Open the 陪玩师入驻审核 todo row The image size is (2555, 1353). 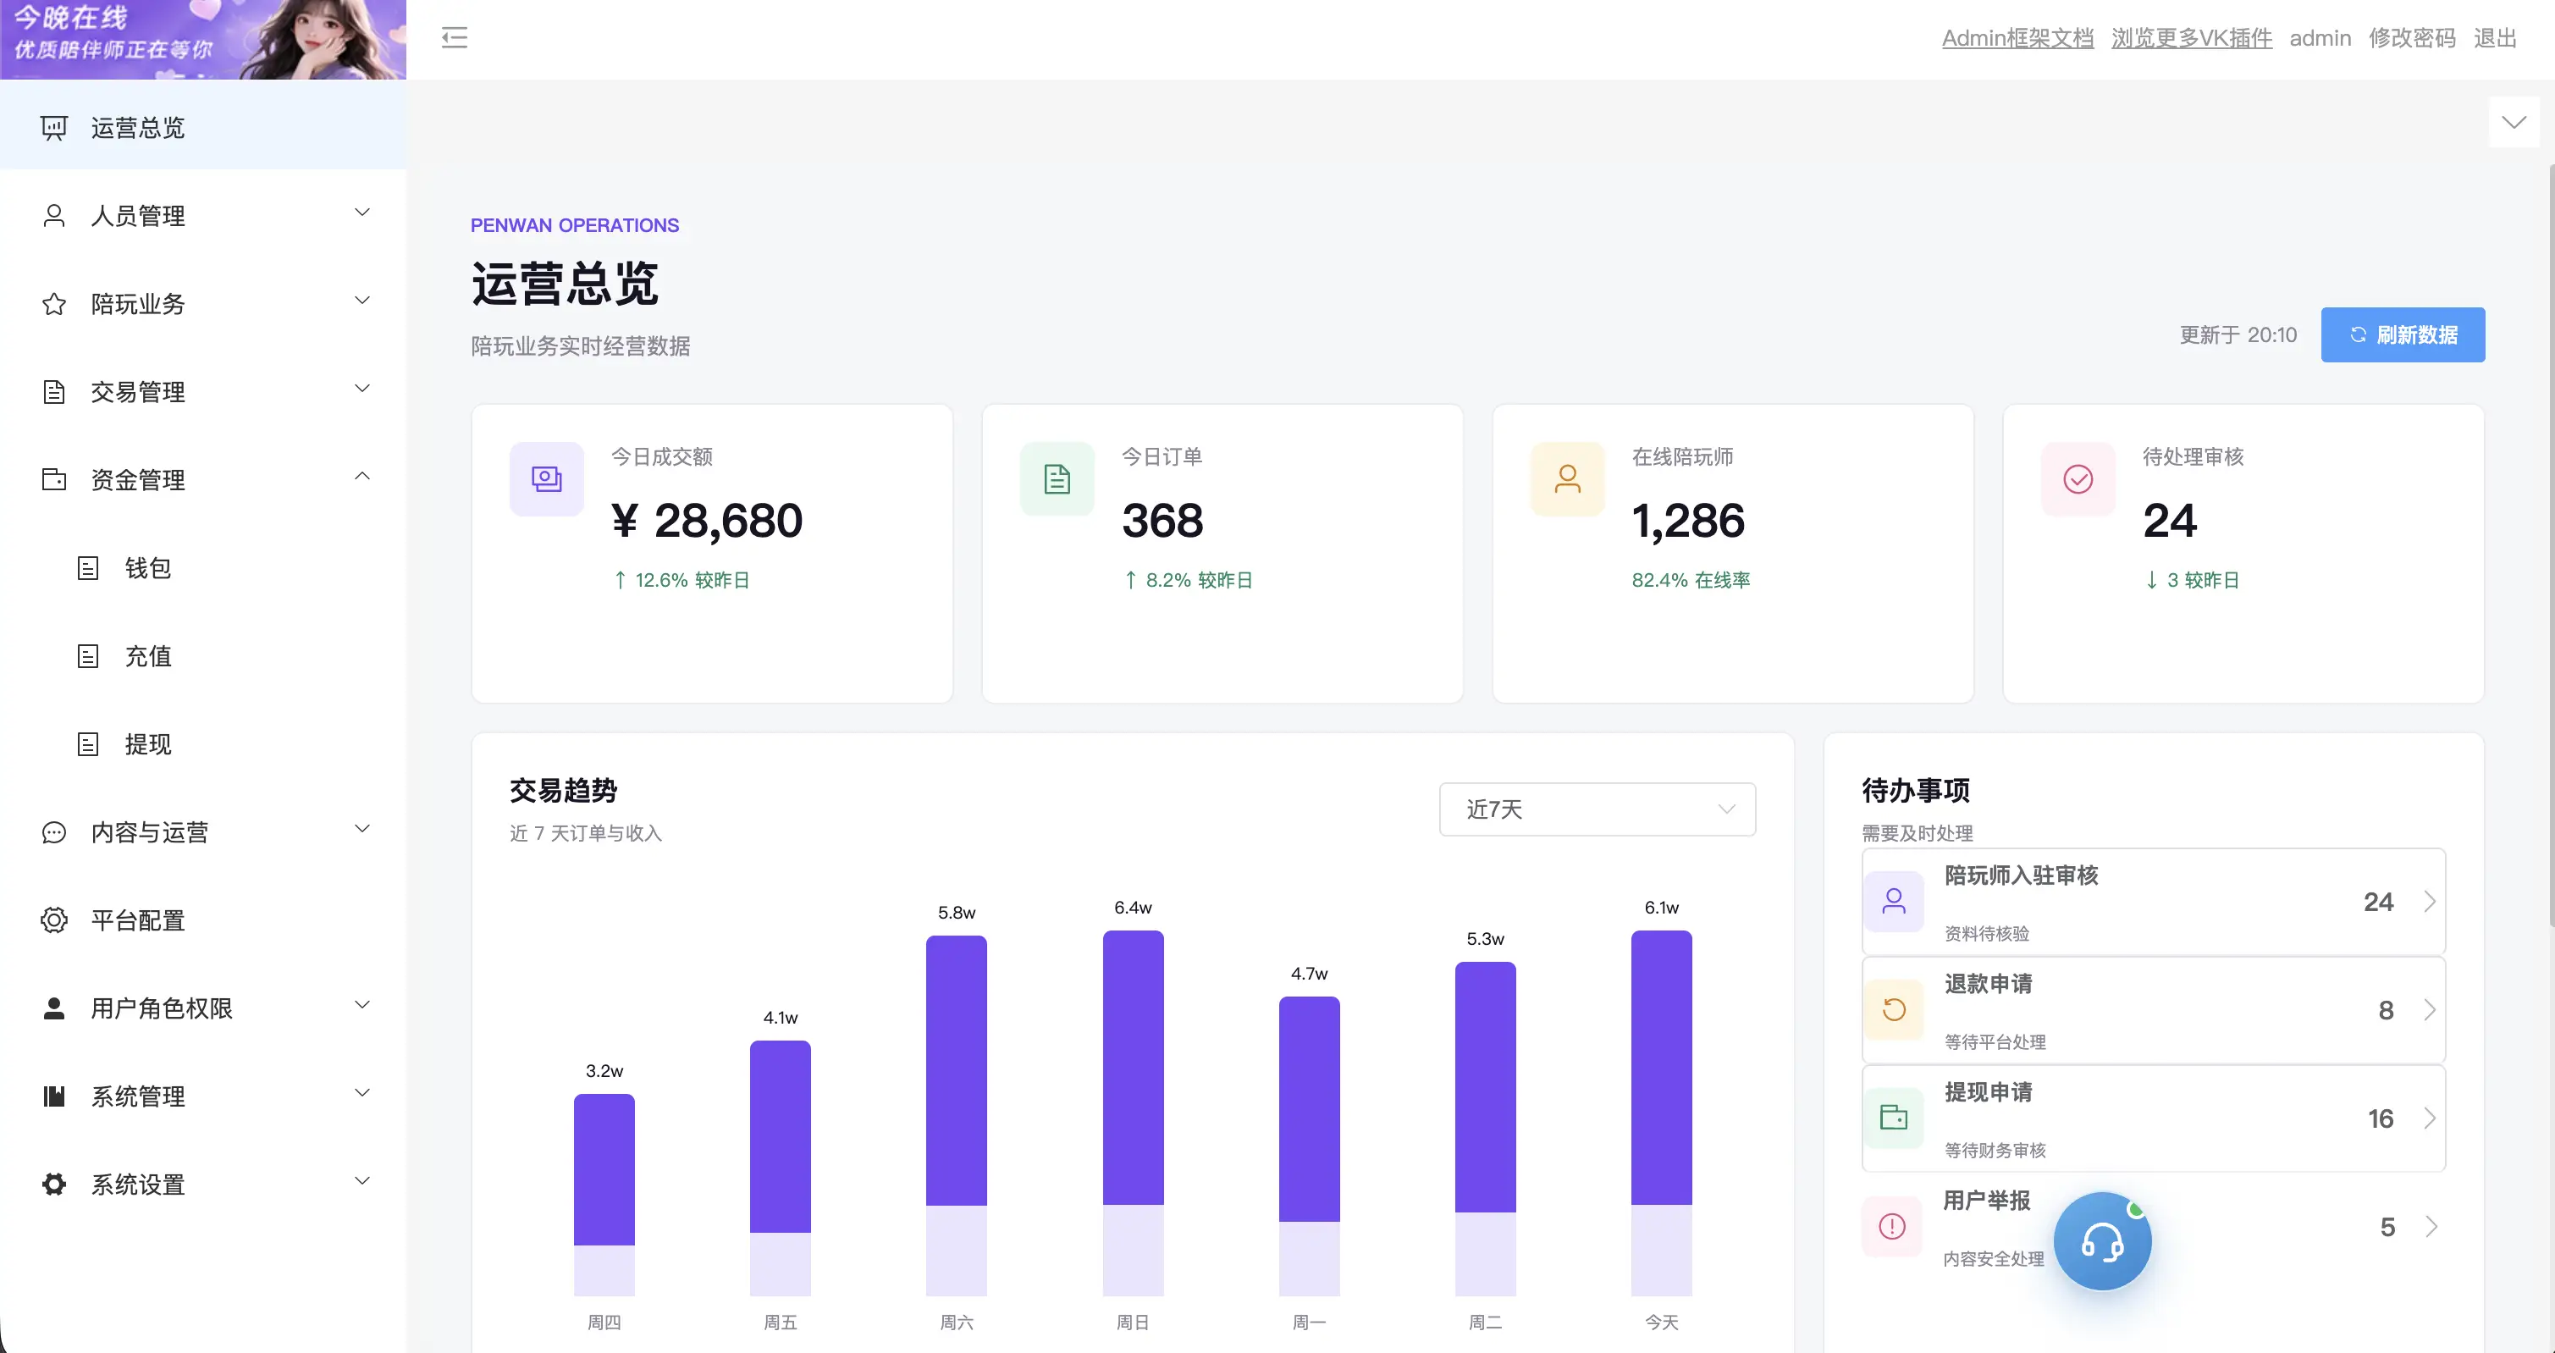point(2154,902)
